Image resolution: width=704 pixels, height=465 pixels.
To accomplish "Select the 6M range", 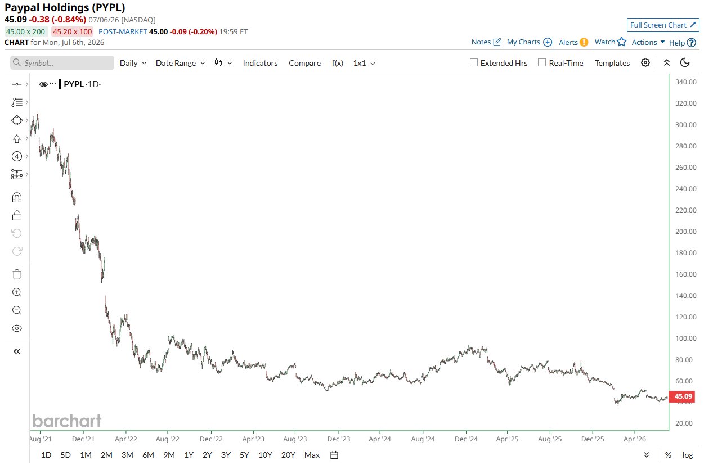I will [x=148, y=455].
